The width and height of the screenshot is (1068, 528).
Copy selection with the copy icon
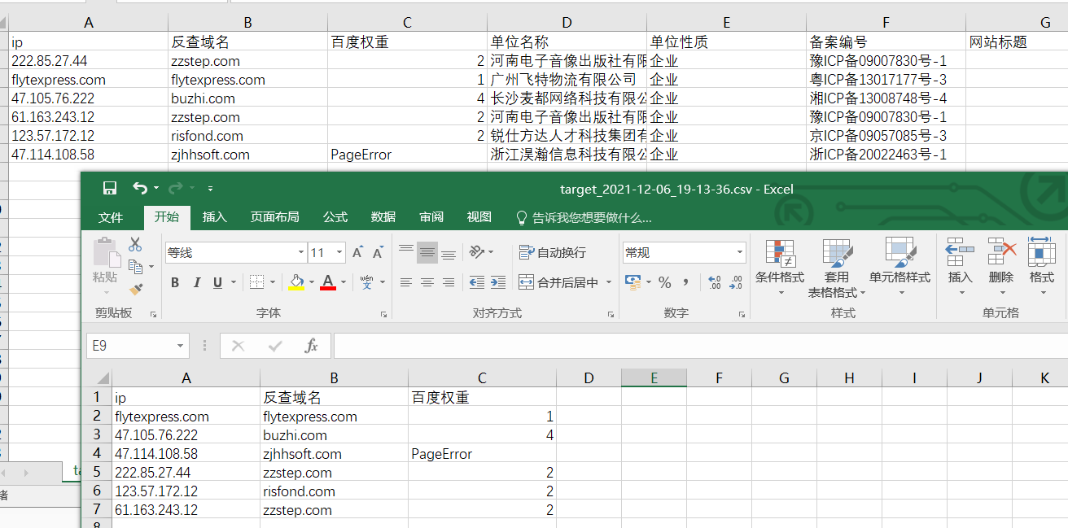[136, 265]
